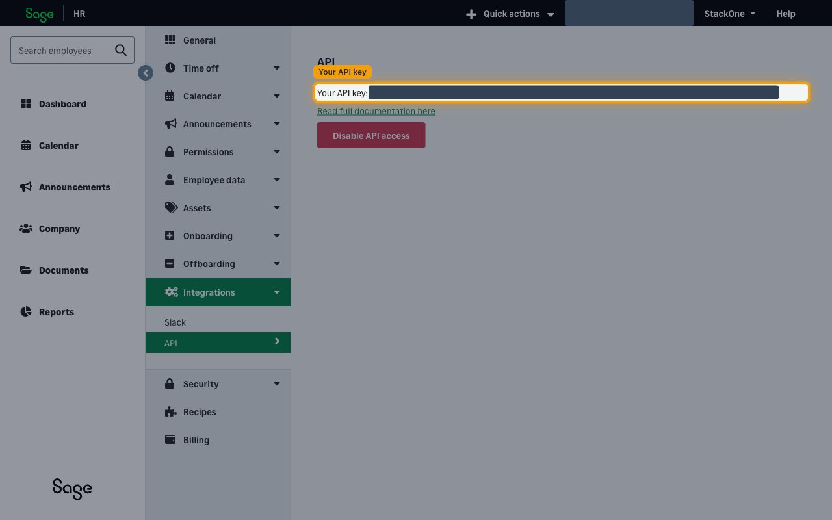The width and height of the screenshot is (832, 520).
Task: Click the Sage logo in top bar
Action: pyautogui.click(x=40, y=14)
